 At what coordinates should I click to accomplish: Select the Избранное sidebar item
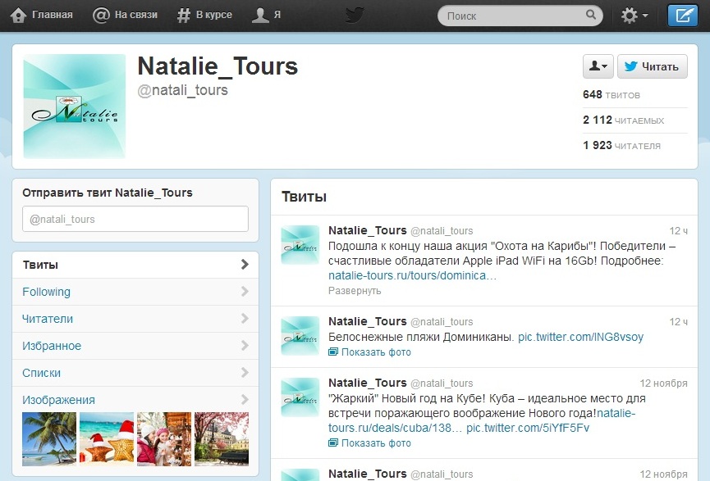135,346
